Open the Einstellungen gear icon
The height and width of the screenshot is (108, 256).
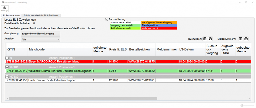pos(5,9)
